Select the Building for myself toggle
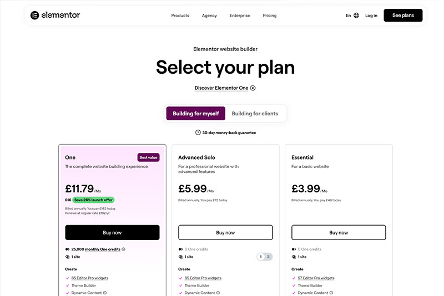Screen dimensions: 444x296 (x=196, y=114)
